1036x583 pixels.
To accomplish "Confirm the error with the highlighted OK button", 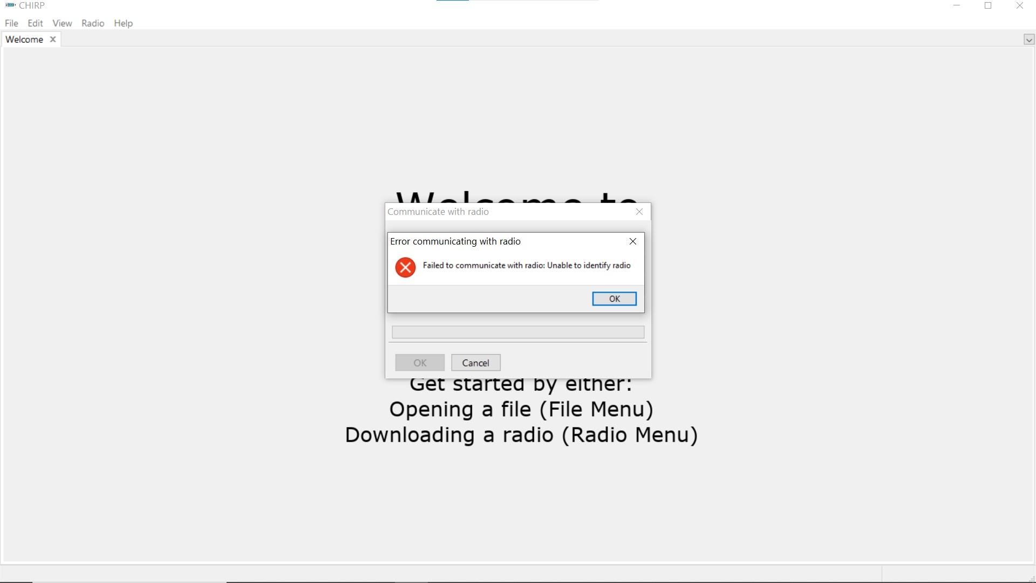I will pyautogui.click(x=615, y=299).
